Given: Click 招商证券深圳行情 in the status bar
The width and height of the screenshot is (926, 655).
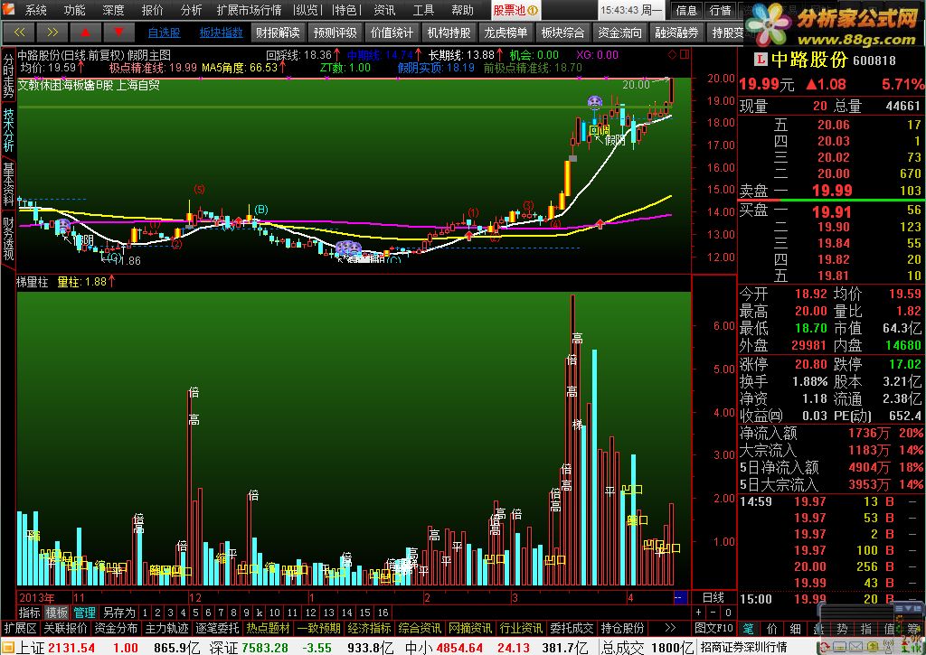Looking at the screenshot, I should [x=744, y=648].
